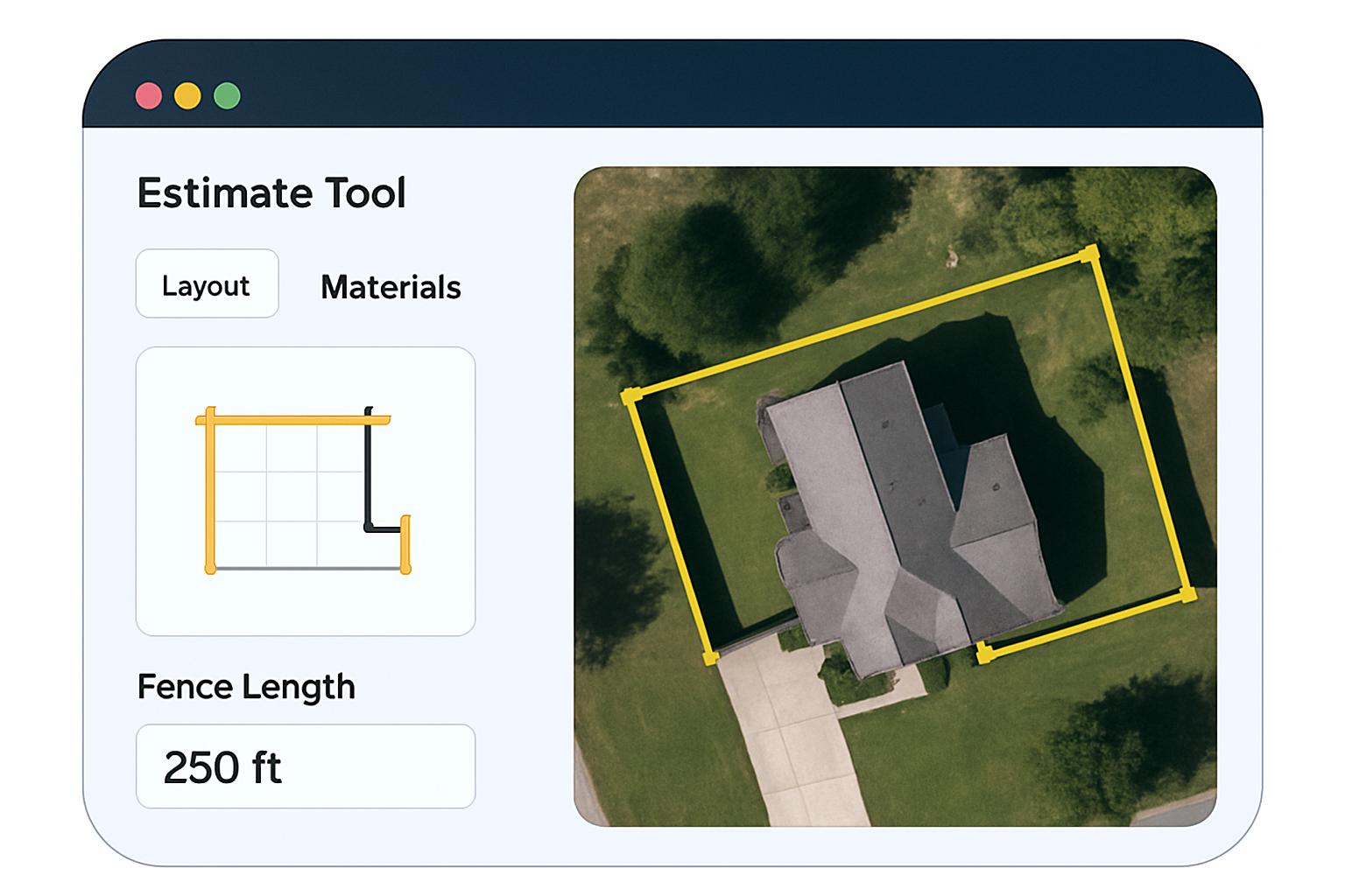The width and height of the screenshot is (1345, 896).
Task: Click the 250 ft fence length field
Action: (x=306, y=766)
